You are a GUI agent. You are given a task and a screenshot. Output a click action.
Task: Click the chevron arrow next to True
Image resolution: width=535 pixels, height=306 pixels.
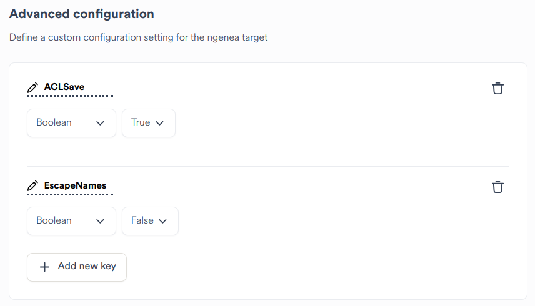click(159, 123)
